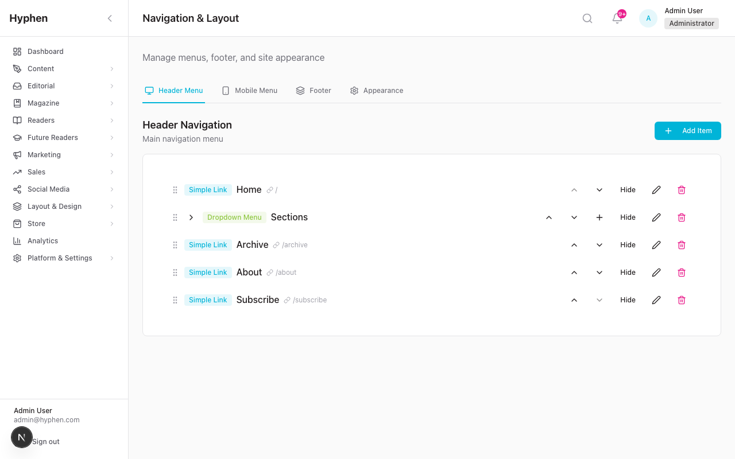Image resolution: width=735 pixels, height=459 pixels.
Task: Hide the About navigation item
Action: (x=628, y=272)
